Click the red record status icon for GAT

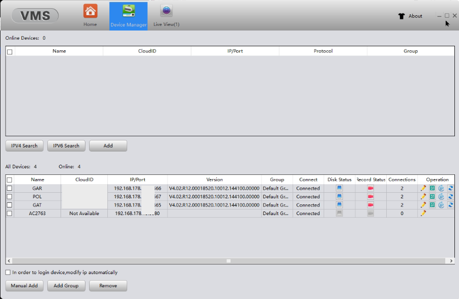pyautogui.click(x=370, y=205)
